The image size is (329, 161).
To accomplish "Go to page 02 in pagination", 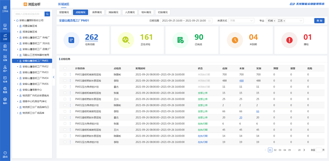I will 275,150.
